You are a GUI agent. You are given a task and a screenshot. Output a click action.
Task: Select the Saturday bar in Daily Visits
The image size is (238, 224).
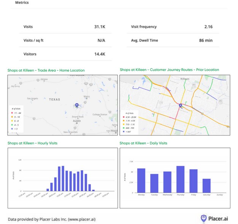206,186
